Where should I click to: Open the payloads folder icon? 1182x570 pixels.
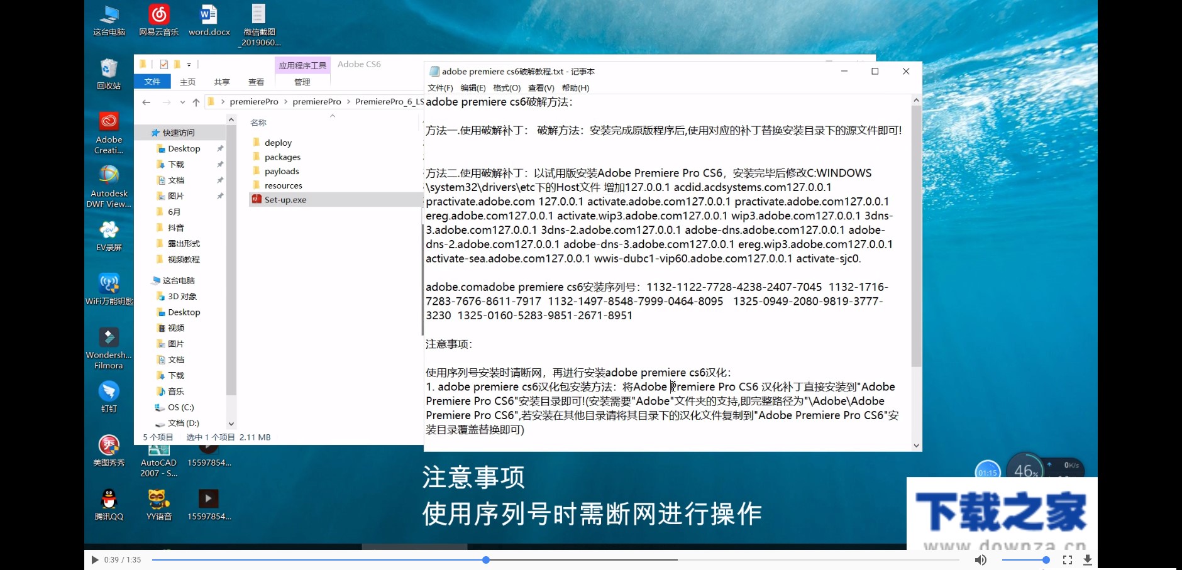click(x=256, y=171)
